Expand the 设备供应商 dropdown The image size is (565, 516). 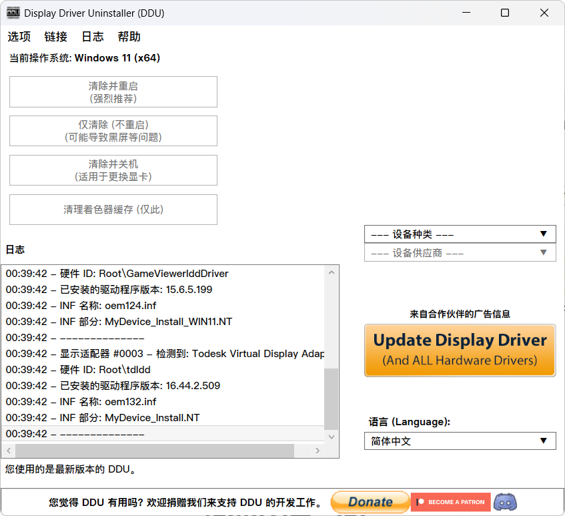pyautogui.click(x=460, y=252)
